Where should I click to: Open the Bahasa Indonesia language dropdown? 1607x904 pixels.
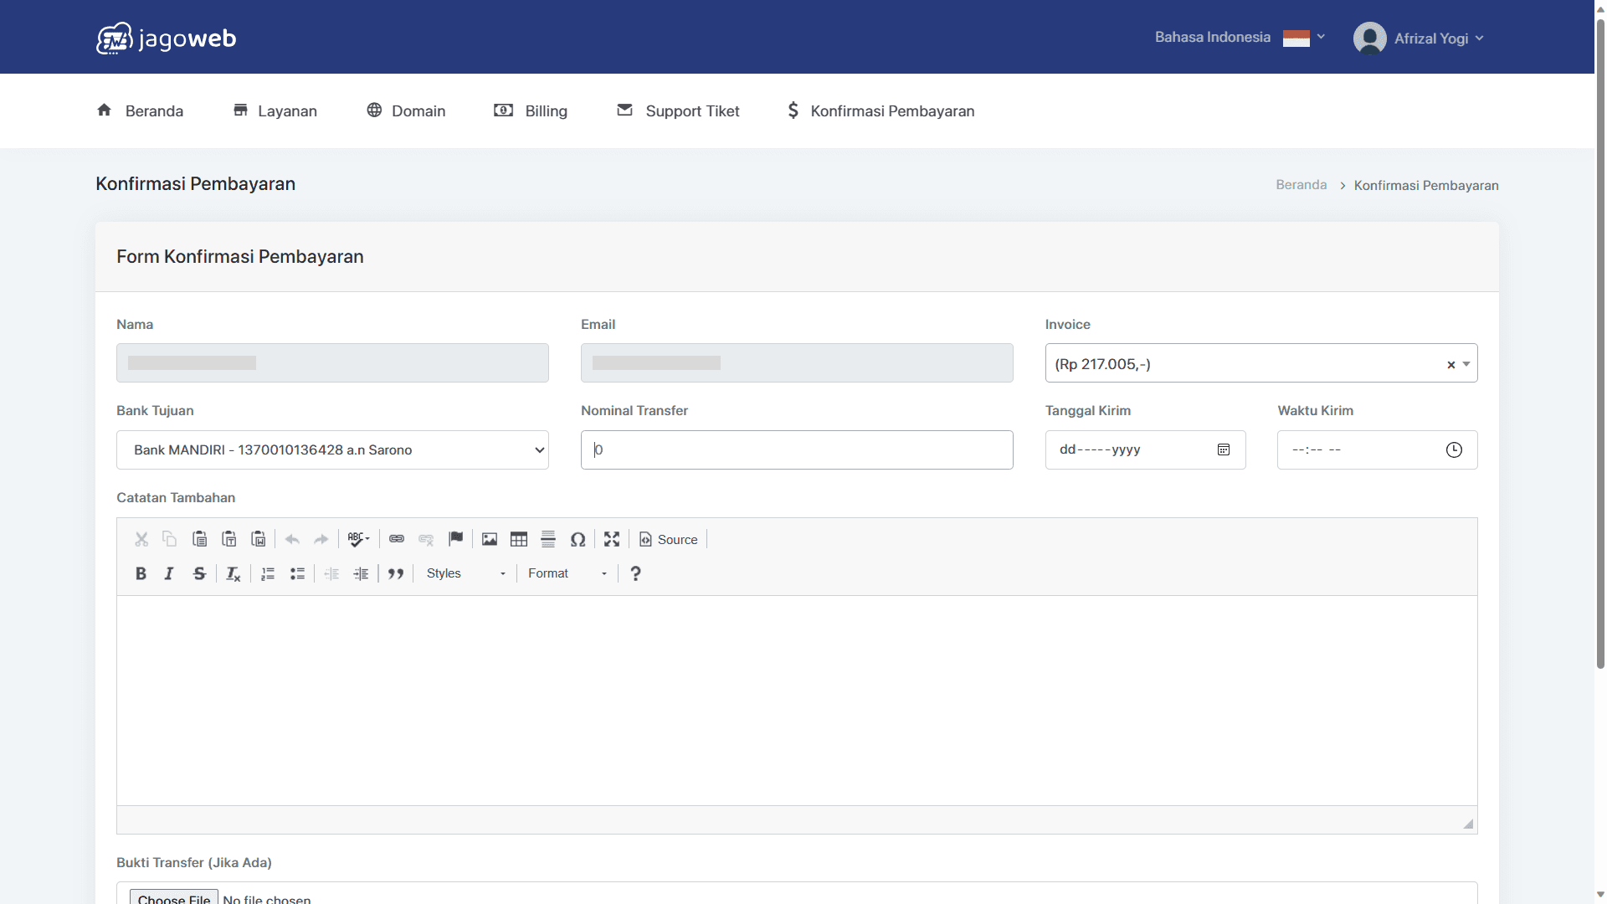point(1240,38)
